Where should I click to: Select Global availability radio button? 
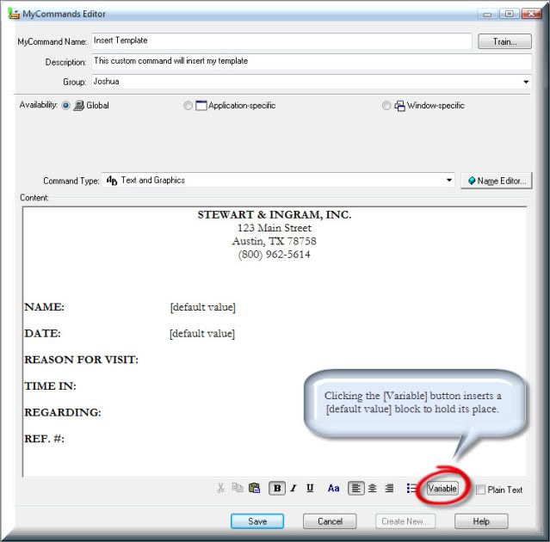[65, 105]
